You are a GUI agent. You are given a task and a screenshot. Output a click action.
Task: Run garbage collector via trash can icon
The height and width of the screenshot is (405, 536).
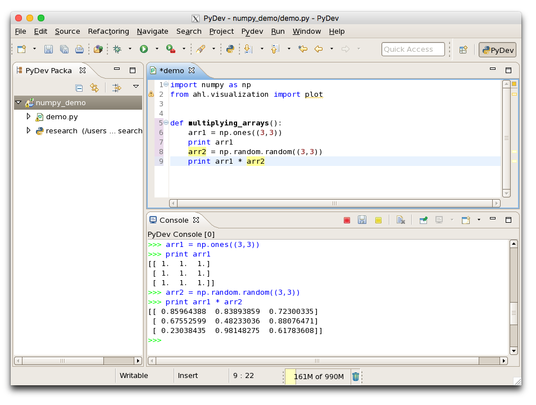356,376
